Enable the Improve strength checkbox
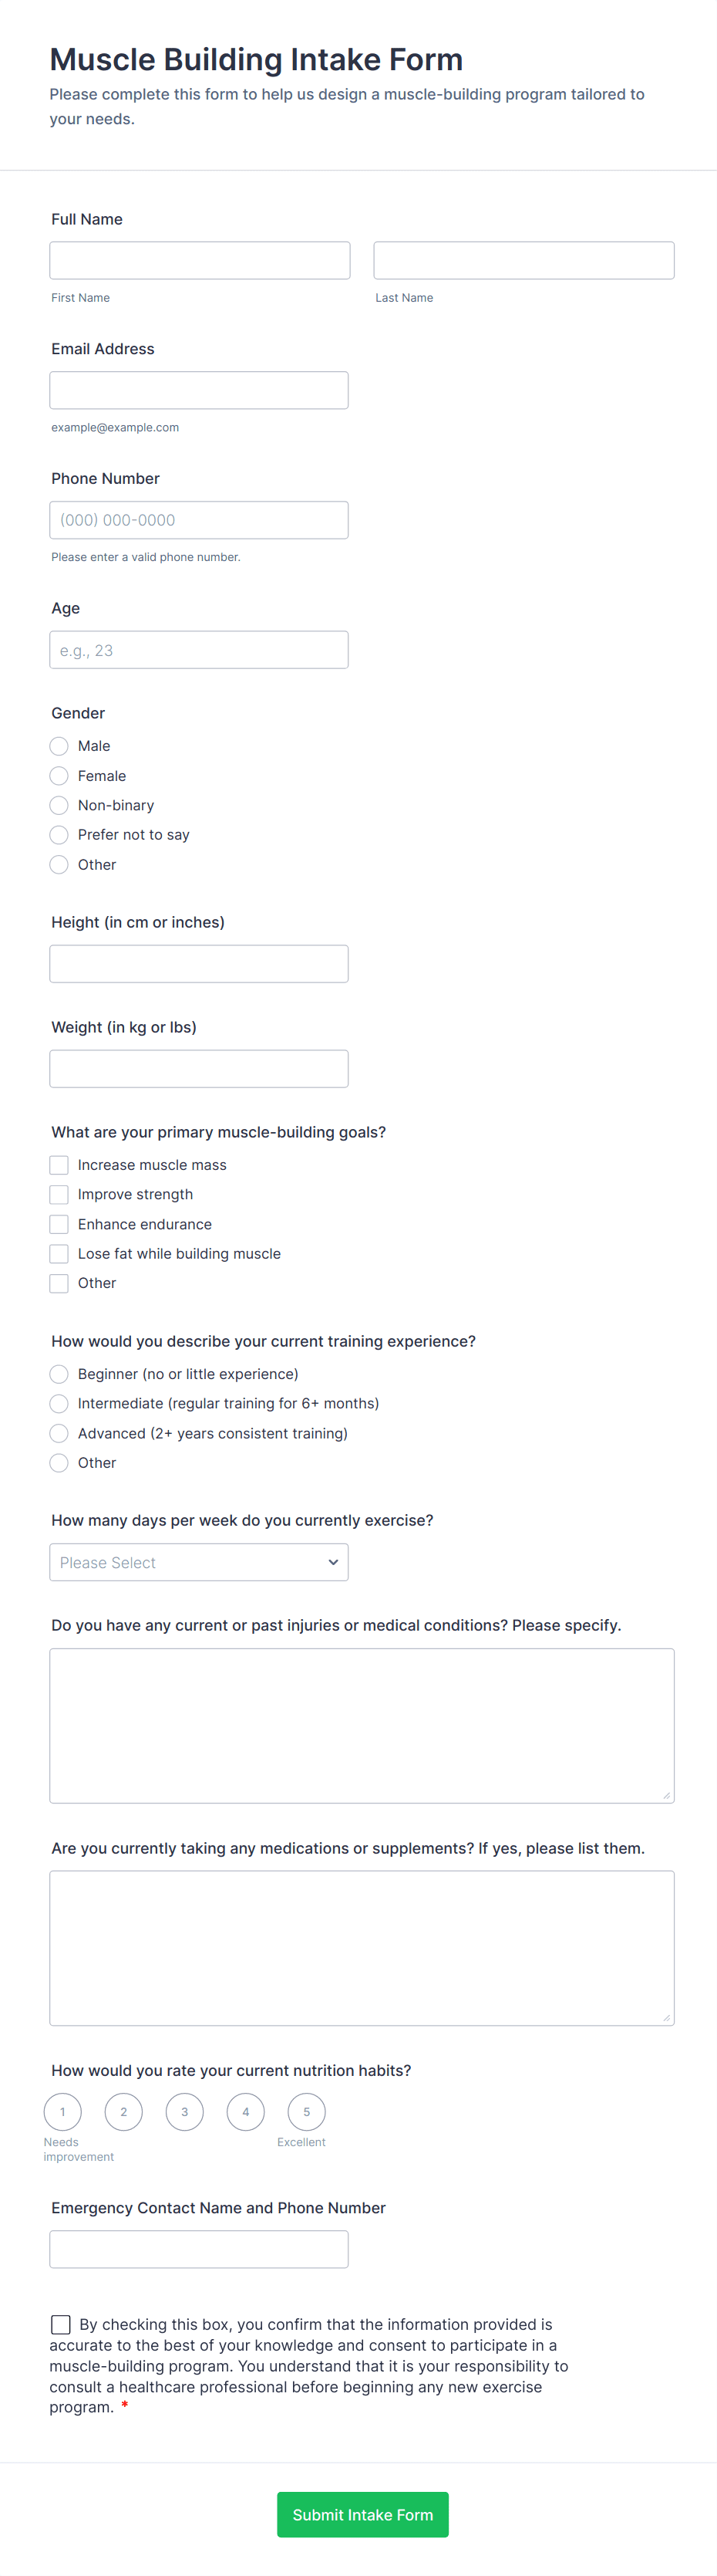The width and height of the screenshot is (717, 2576). 59,1194
